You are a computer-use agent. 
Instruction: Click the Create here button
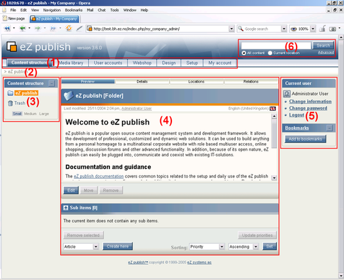tap(118, 246)
